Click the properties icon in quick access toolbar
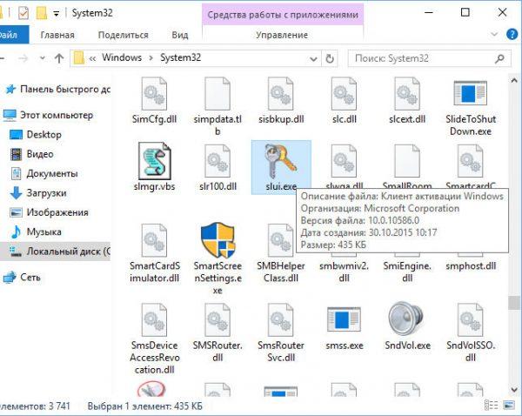 coord(23,13)
